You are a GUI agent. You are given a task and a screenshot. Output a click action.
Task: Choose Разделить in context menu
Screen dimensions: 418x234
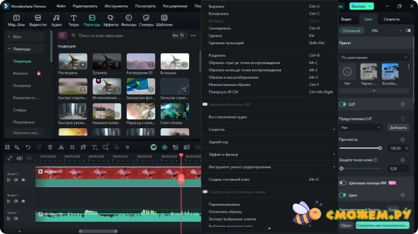point(270,55)
